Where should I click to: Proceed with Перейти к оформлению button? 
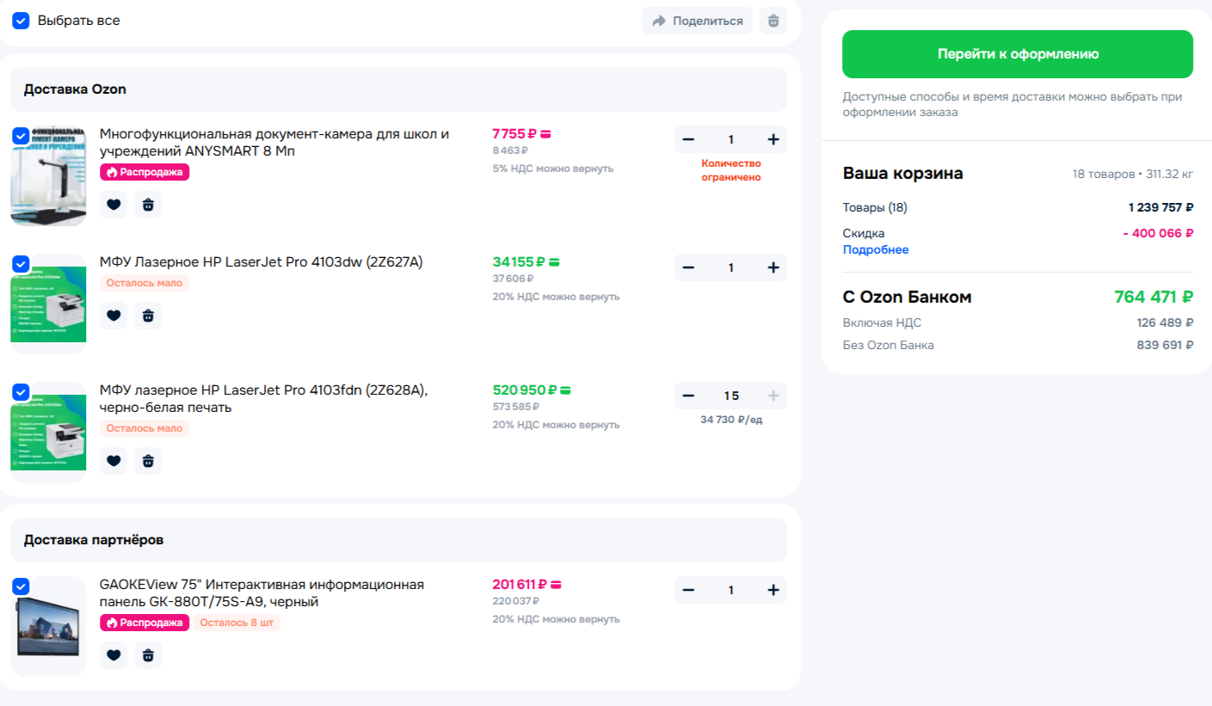(1018, 54)
